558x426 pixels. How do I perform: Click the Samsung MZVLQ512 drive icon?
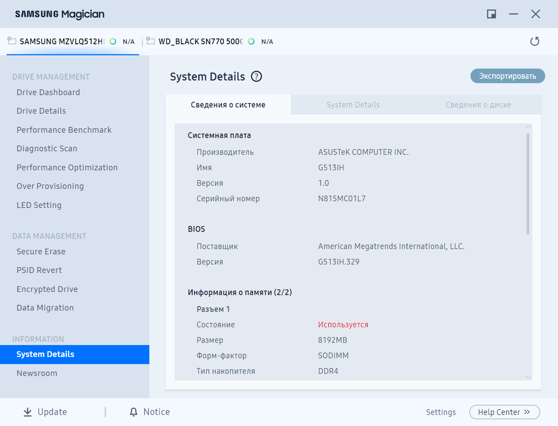12,41
